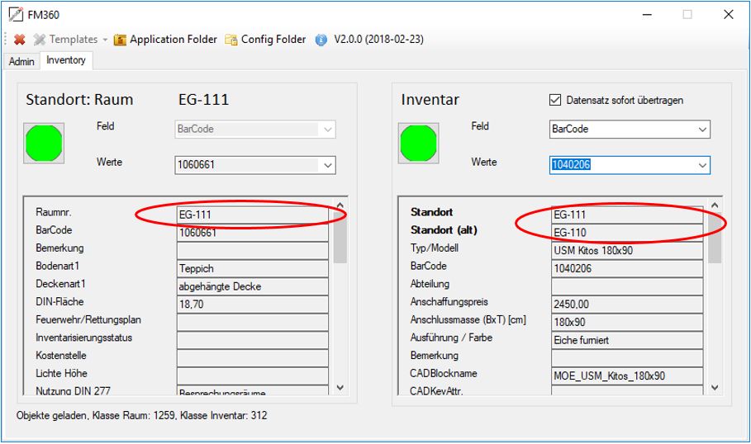Click the Objekte geladen status text
This screenshot has height=444, width=751.
tap(142, 415)
